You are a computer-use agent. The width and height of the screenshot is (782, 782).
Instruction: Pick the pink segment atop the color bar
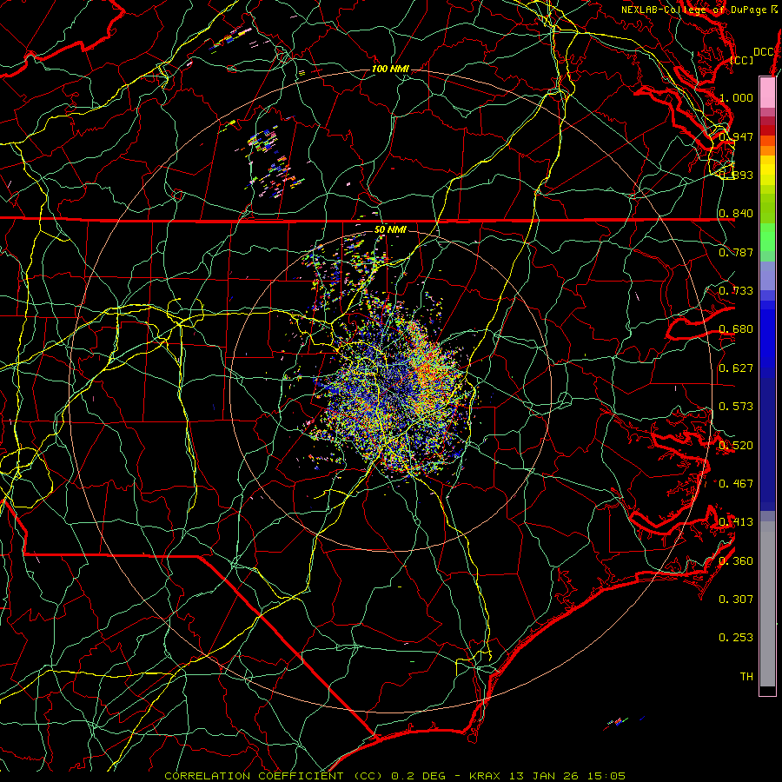coord(767,92)
